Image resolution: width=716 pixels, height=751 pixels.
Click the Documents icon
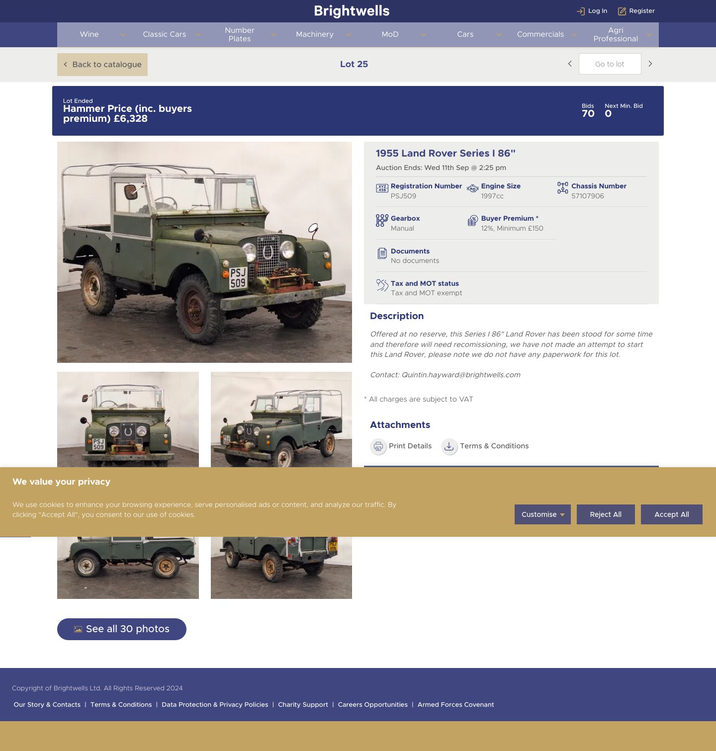[382, 253]
